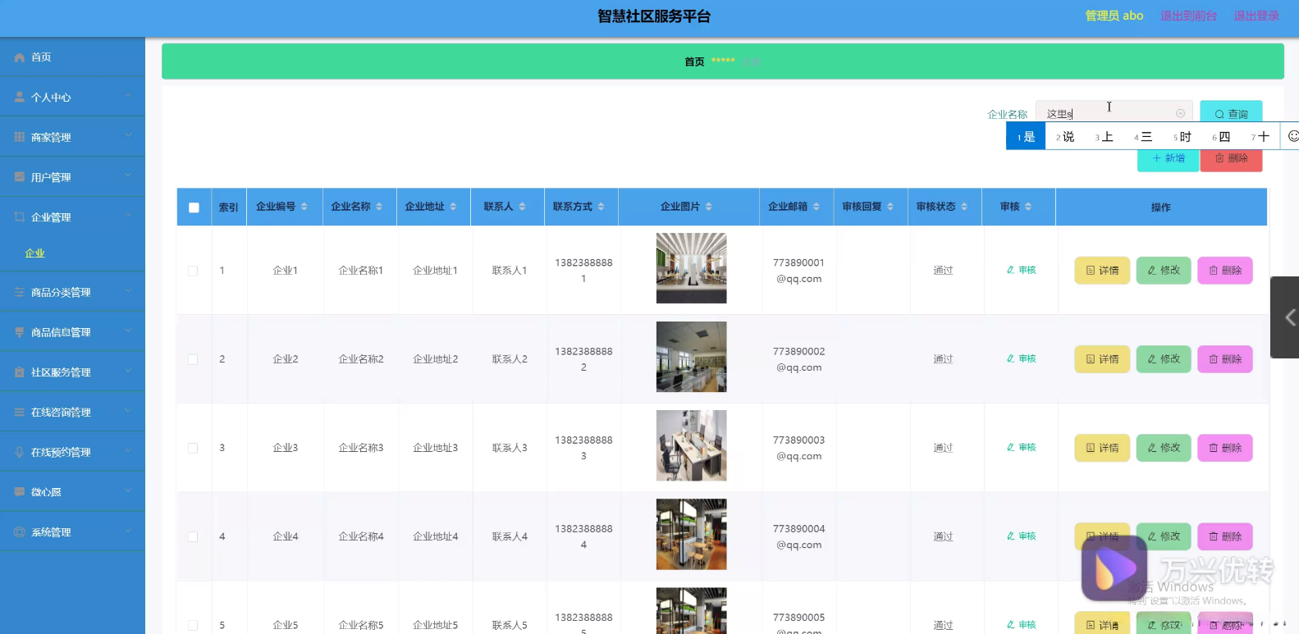
Task: Expand 商品分类管理 sidebar menu
Action: point(72,292)
